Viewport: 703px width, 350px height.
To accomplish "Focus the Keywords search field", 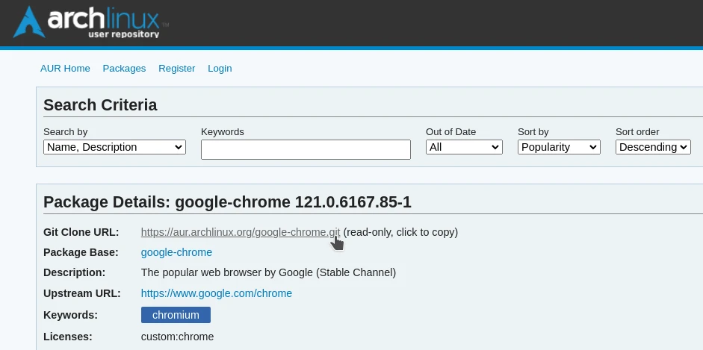I will pos(306,149).
